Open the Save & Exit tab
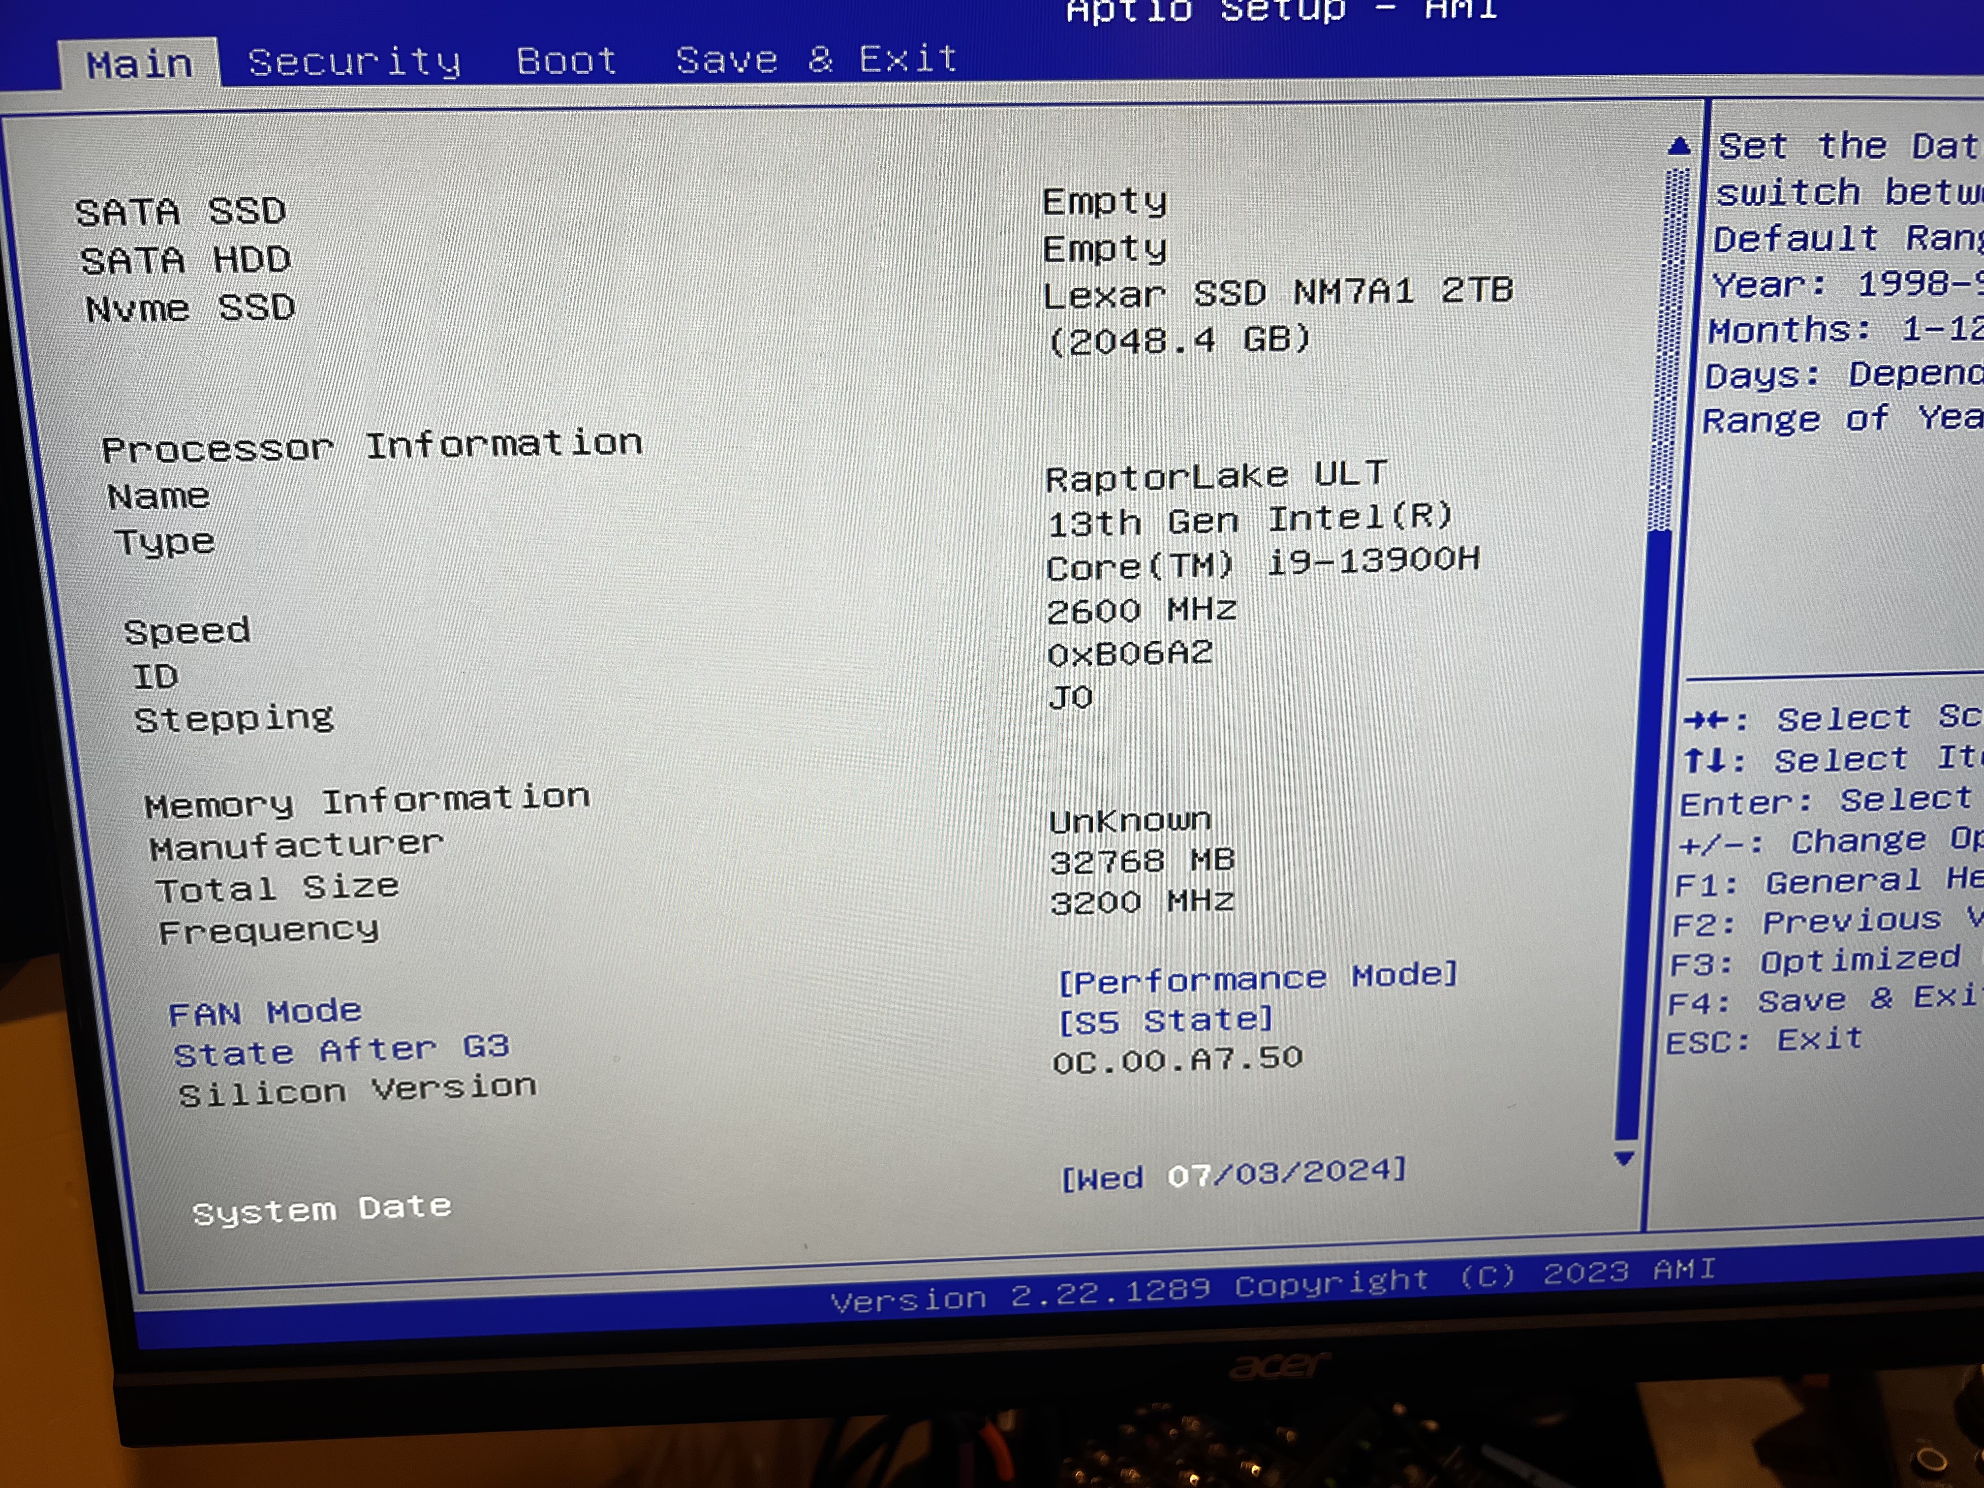This screenshot has height=1488, width=1984. 816,59
